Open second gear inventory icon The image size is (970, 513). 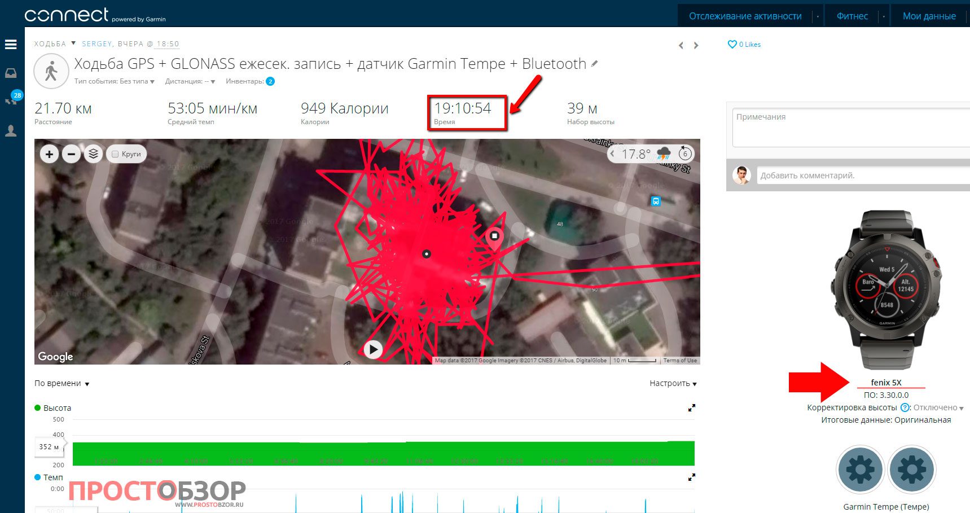pyautogui.click(x=912, y=470)
